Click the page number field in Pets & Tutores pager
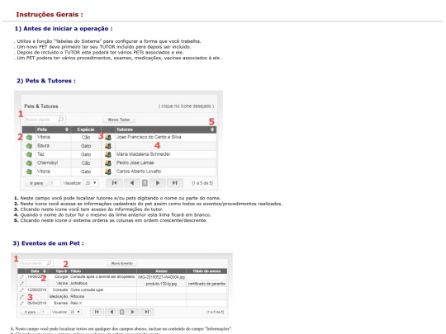446x334 pixels. pos(55,183)
